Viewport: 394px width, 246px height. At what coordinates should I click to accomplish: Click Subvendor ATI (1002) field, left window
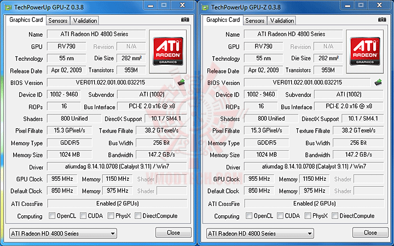(x=152, y=94)
